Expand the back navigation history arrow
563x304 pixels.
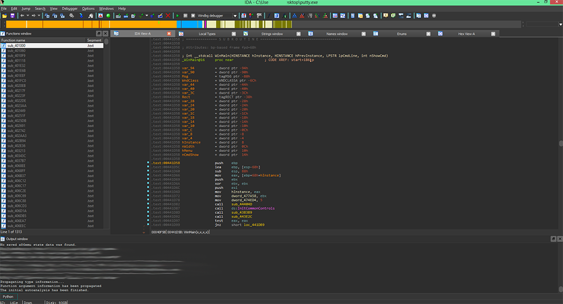[29, 16]
